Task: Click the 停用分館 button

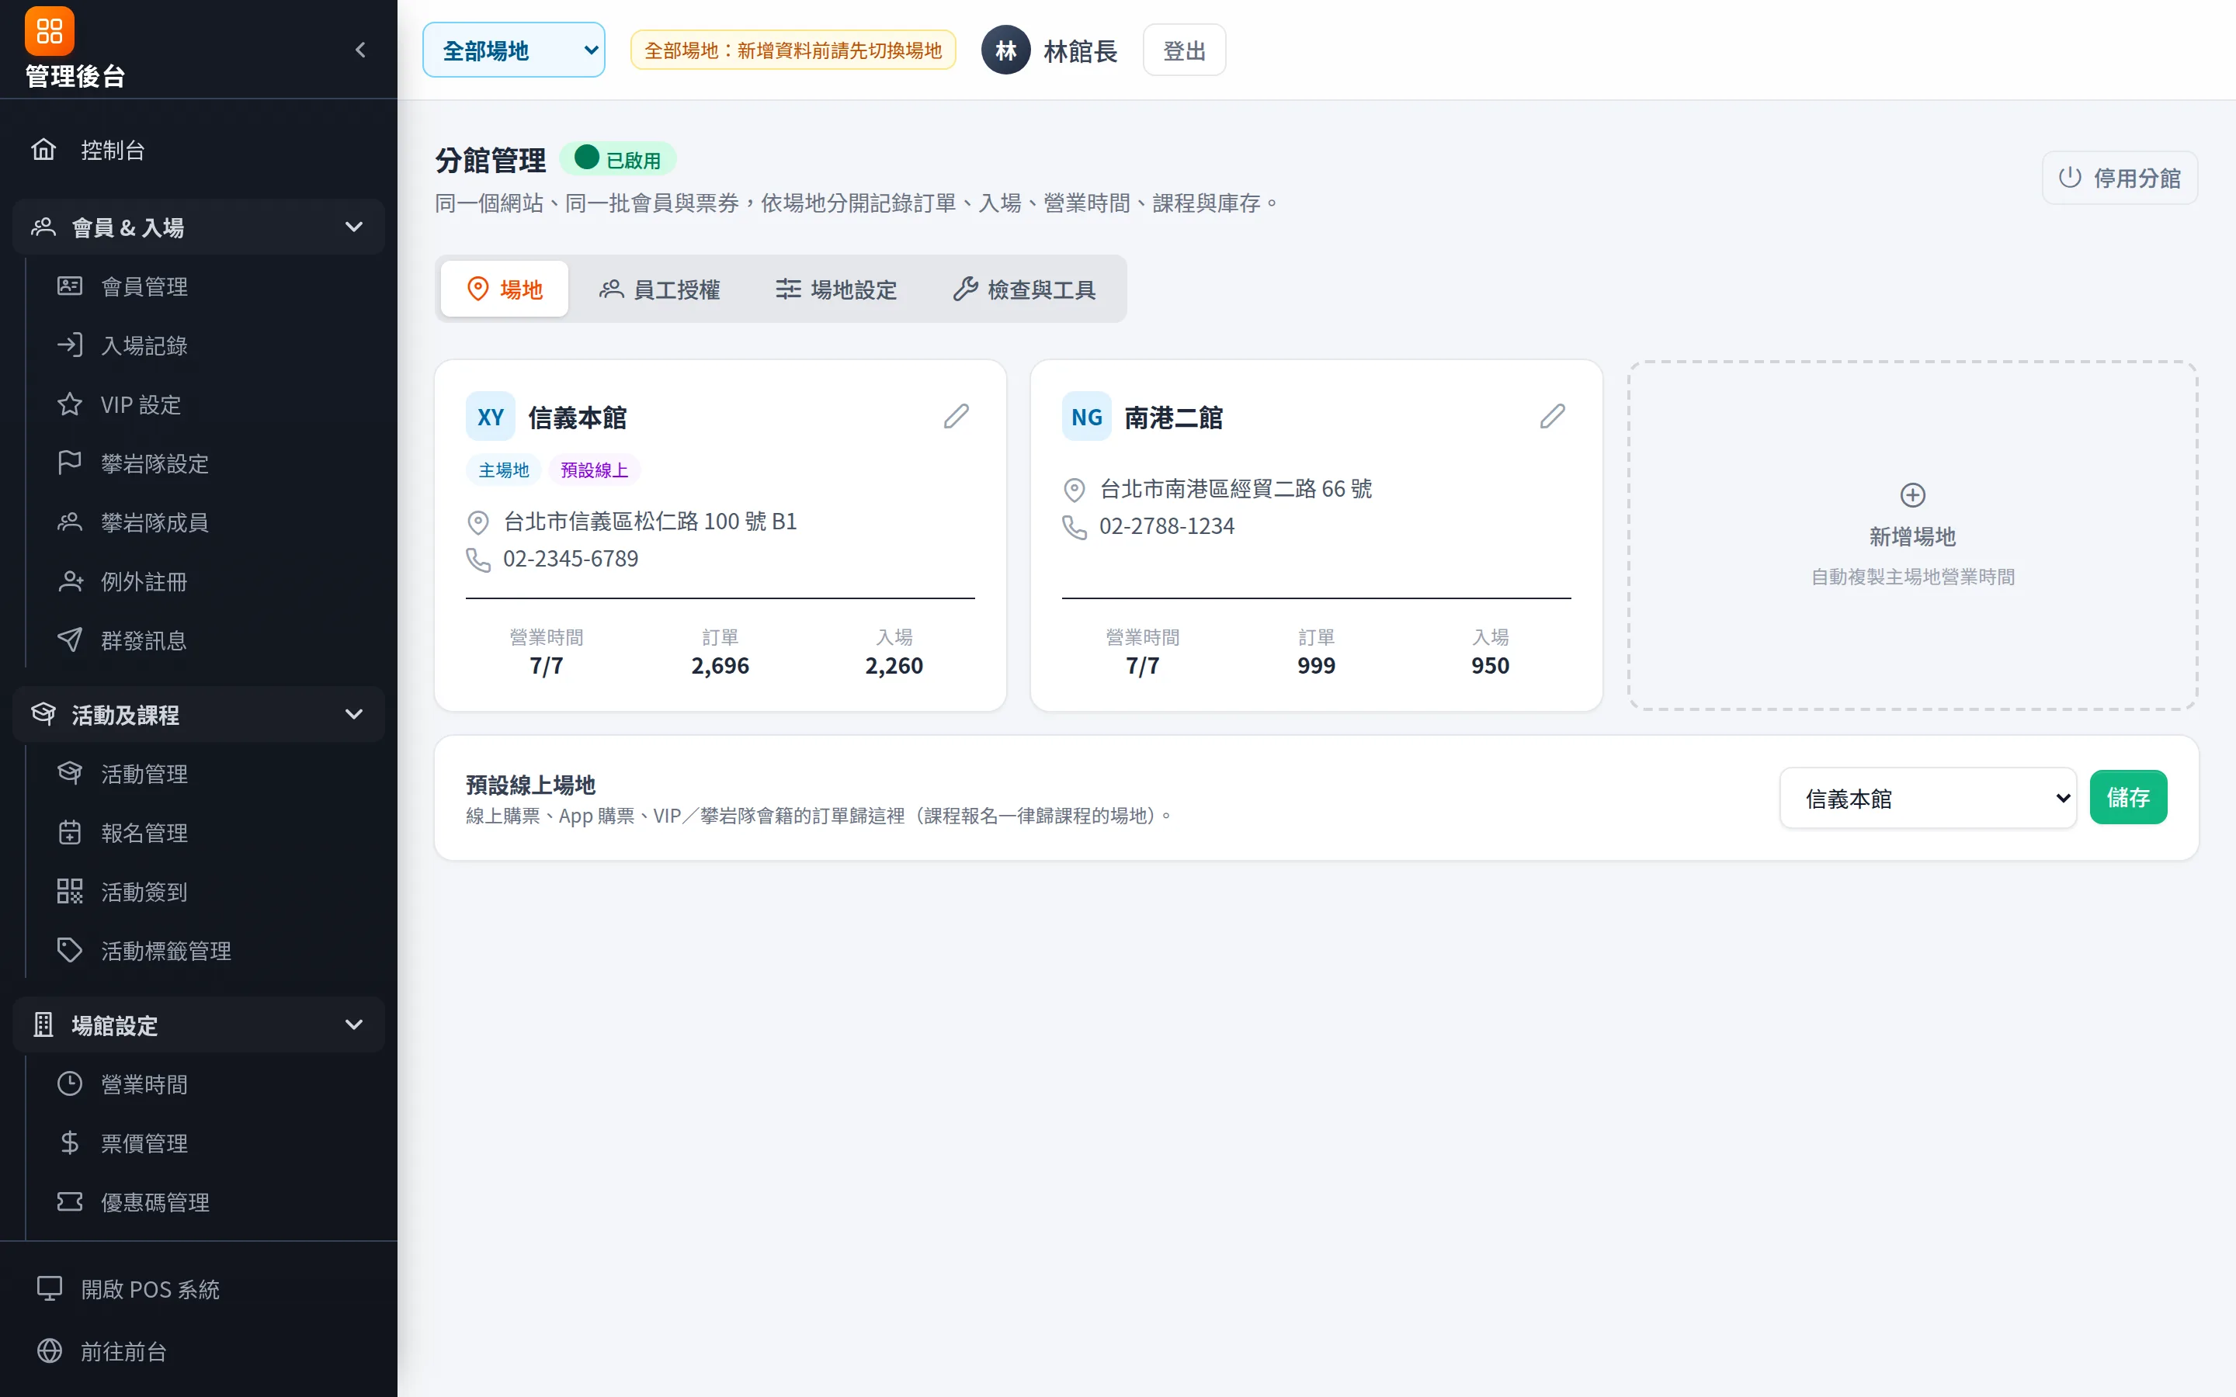Action: 2120,178
